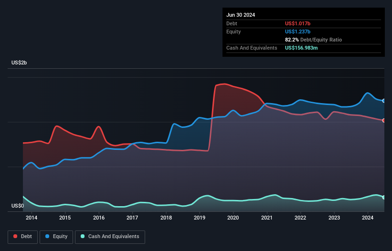Click the 2017 x-axis label
Screen dimensions: 392x251
pyautogui.click(x=132, y=218)
